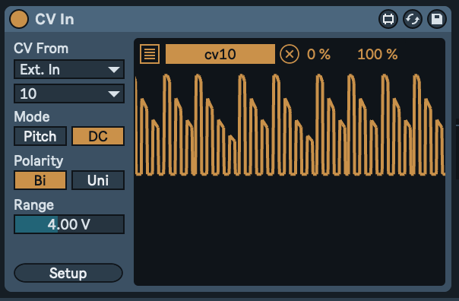Open the Ext. In source dropdown

point(69,69)
